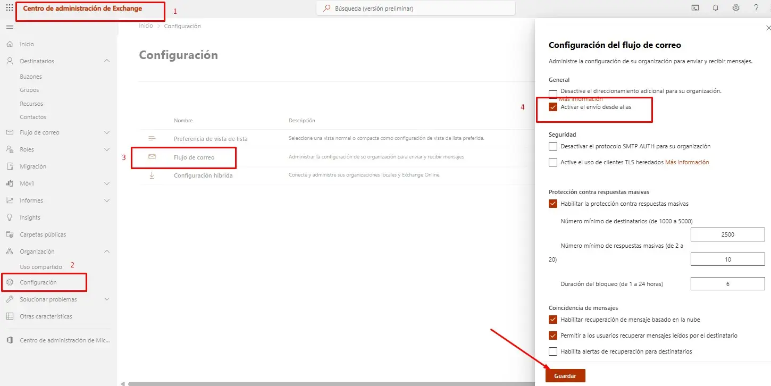Image resolution: width=771 pixels, height=386 pixels.
Task: Click the Roles people icon
Action: click(x=10, y=149)
